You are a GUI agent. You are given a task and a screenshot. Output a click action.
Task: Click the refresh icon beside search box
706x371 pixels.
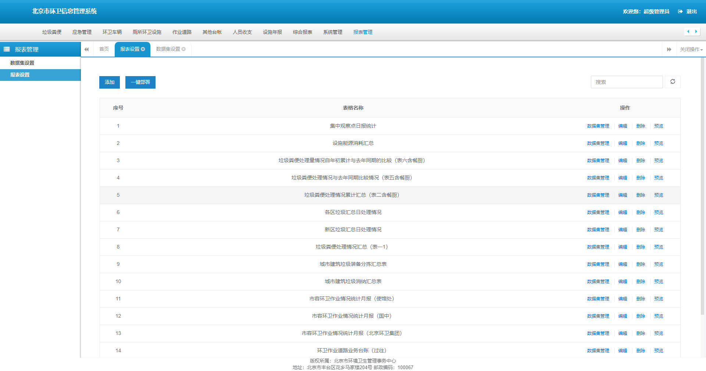[x=673, y=82]
